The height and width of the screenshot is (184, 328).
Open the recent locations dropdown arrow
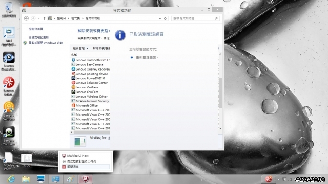[x=39, y=18]
